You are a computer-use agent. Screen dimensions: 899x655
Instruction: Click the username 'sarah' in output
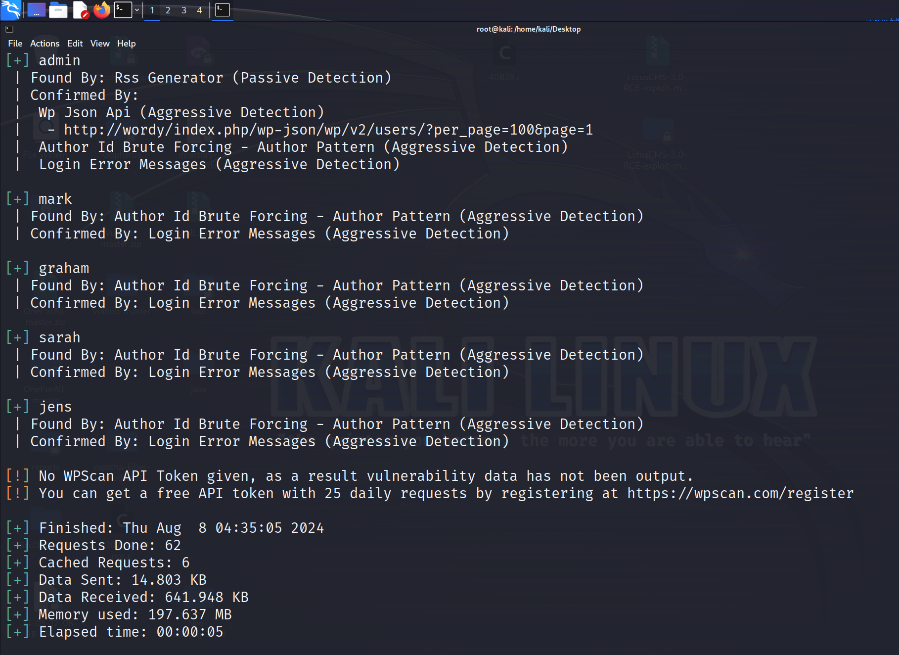pyautogui.click(x=59, y=337)
